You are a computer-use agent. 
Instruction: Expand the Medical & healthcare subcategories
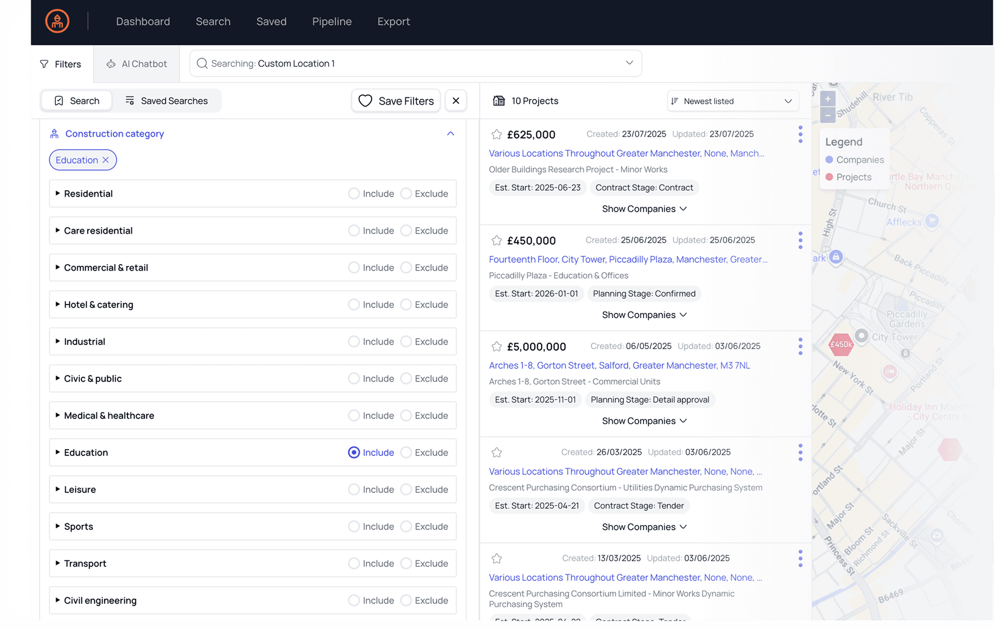[58, 416]
